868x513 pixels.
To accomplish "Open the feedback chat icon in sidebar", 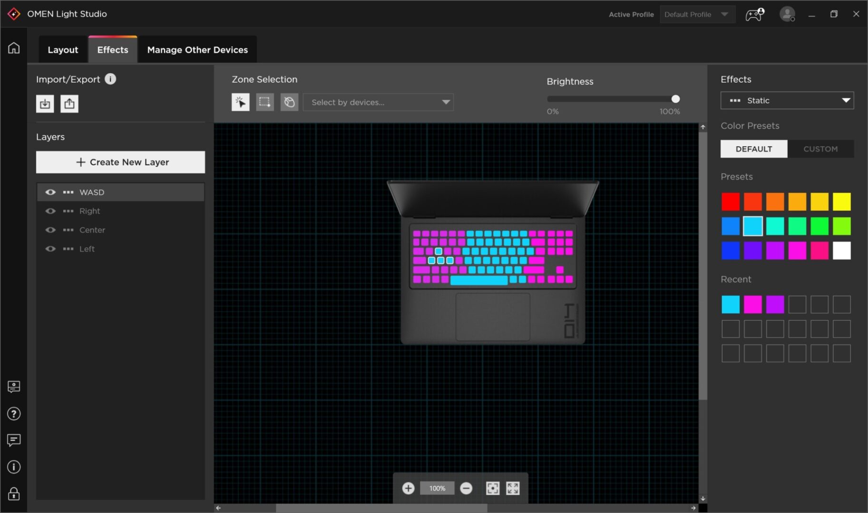I will click(x=14, y=440).
